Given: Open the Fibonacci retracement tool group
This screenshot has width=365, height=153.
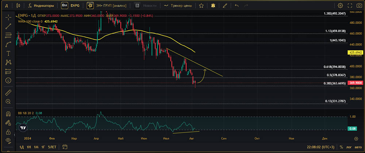Looking at the screenshot, I should tap(8, 35).
